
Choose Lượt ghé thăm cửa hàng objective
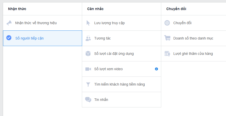tap(193, 54)
